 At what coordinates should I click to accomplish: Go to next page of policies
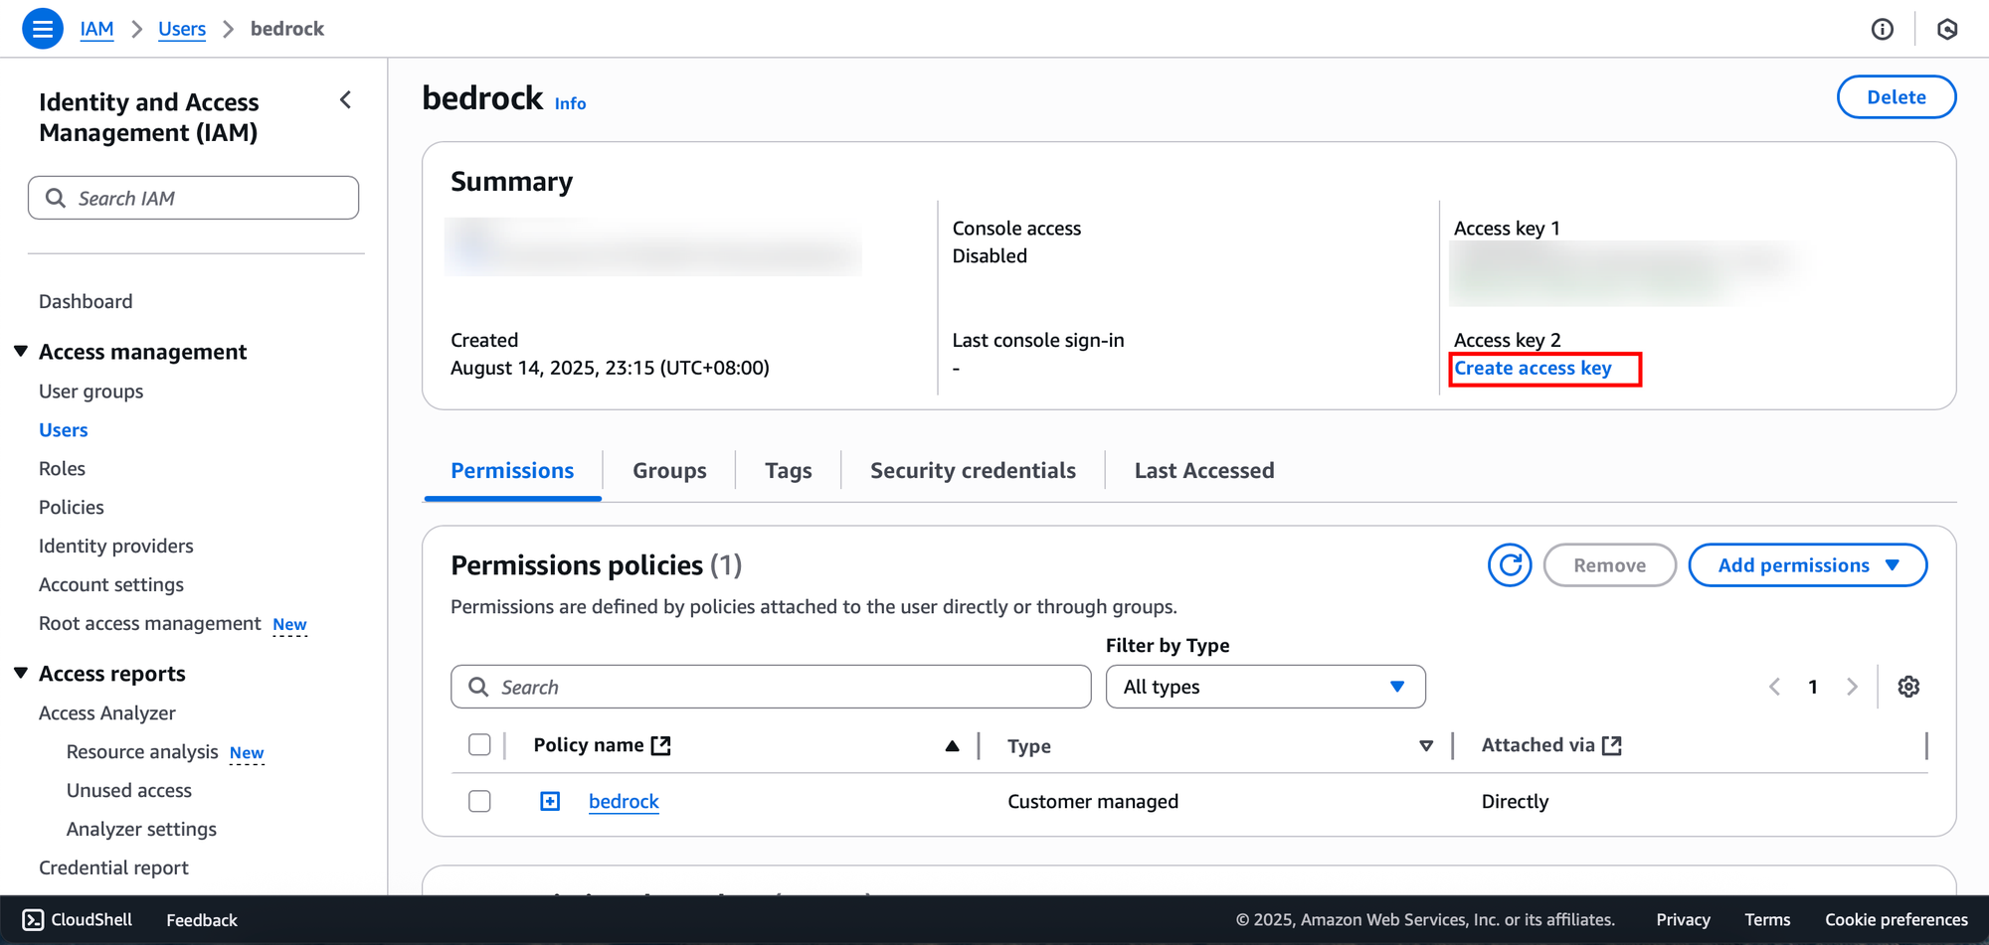[1851, 687]
